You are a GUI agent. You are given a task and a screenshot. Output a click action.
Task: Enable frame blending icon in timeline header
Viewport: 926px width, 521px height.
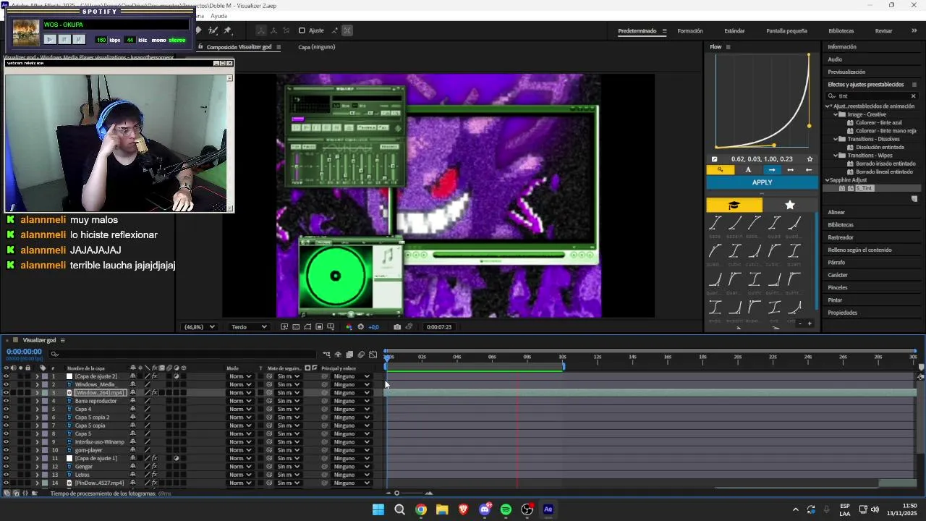pyautogui.click(x=349, y=355)
